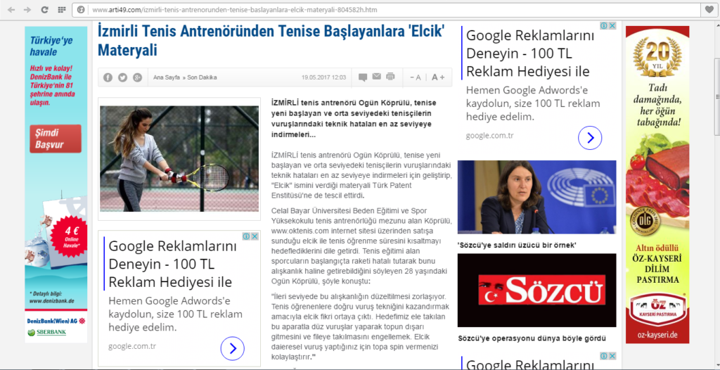Go back with the browser back arrow
Image resolution: width=720 pixels, height=370 pixels.
tap(11, 9)
